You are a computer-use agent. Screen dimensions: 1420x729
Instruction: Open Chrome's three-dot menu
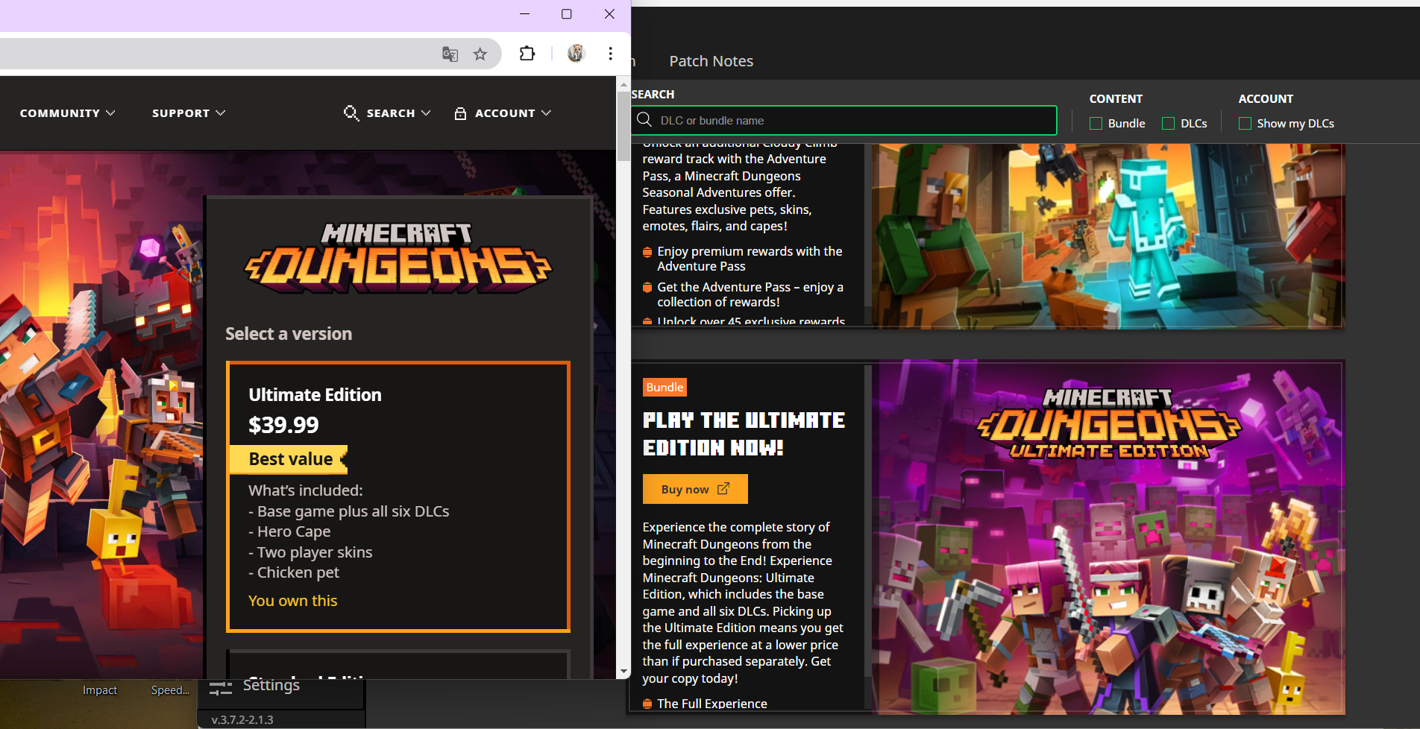(x=610, y=54)
